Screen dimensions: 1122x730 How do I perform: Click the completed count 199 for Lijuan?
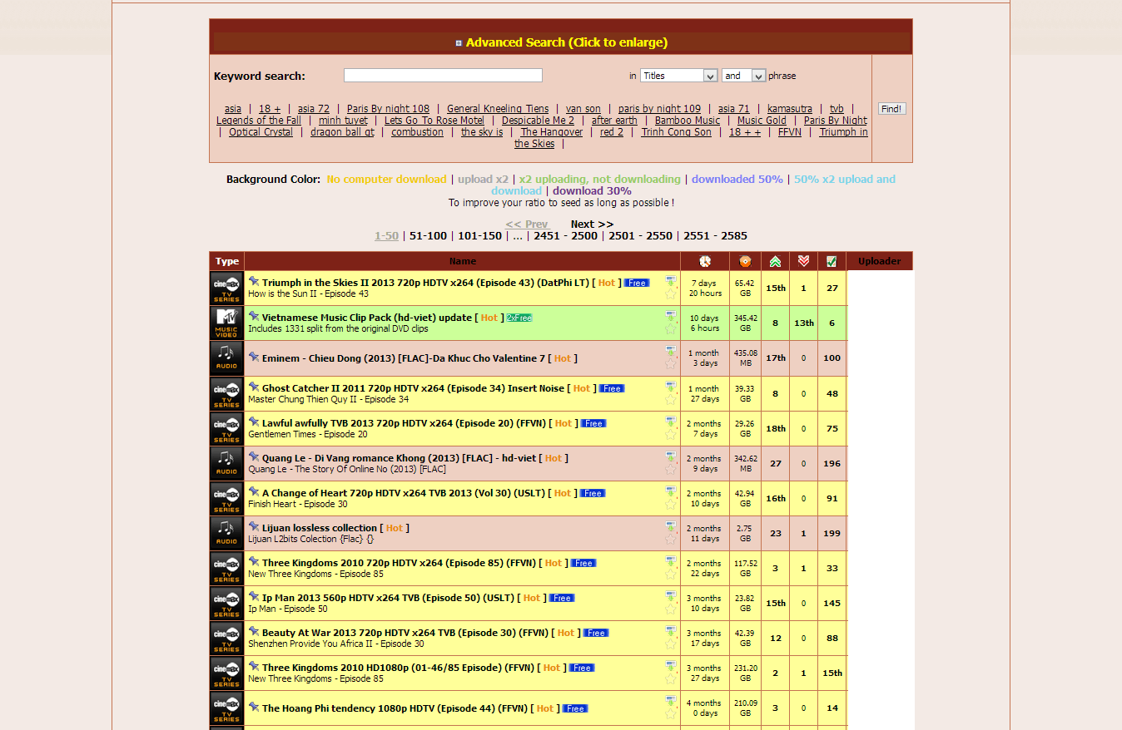pyautogui.click(x=832, y=533)
